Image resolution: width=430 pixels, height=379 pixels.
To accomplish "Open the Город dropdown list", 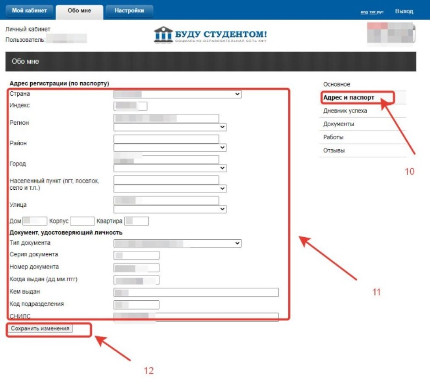I will point(170,168).
